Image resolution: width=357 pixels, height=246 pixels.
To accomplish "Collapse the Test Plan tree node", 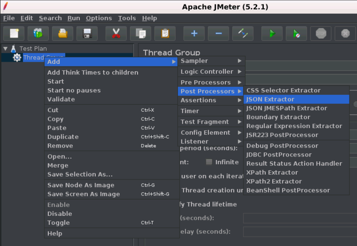I will (x=5, y=48).
